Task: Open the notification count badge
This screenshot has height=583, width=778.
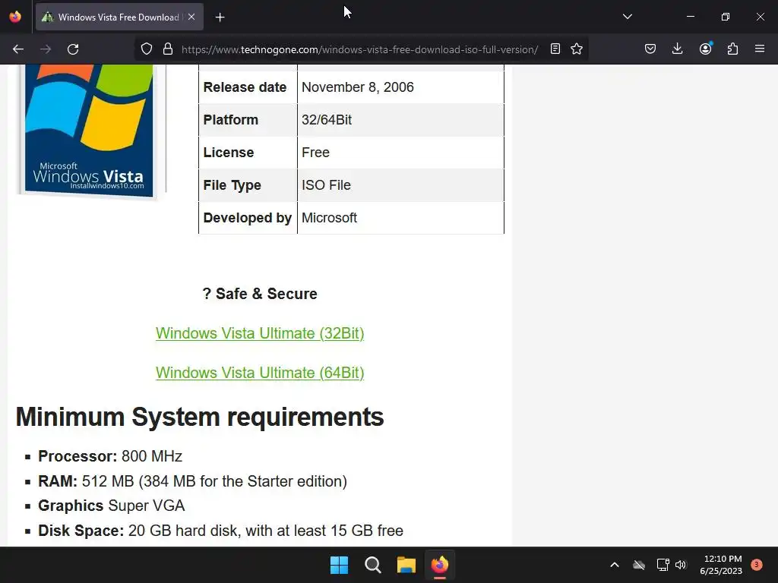Action: pyautogui.click(x=757, y=565)
